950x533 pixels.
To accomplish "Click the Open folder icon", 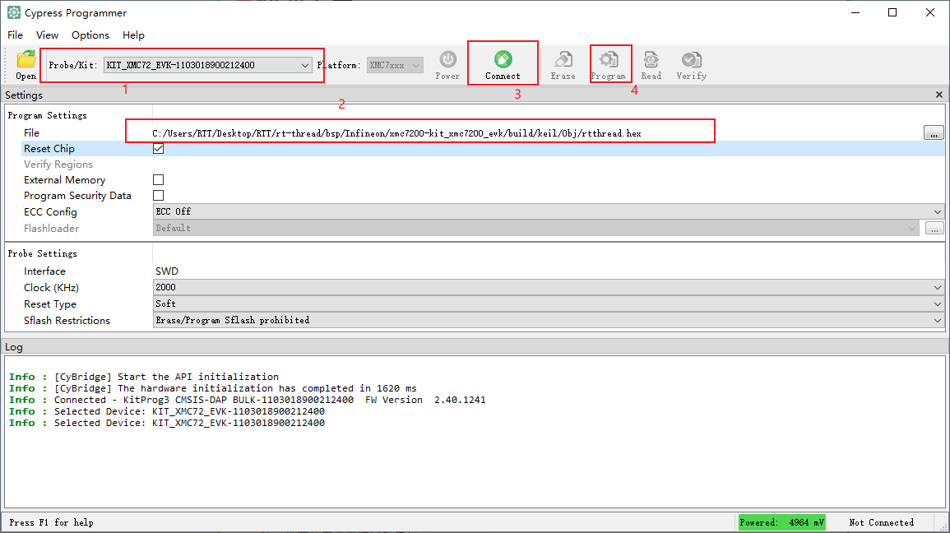I will point(26,60).
